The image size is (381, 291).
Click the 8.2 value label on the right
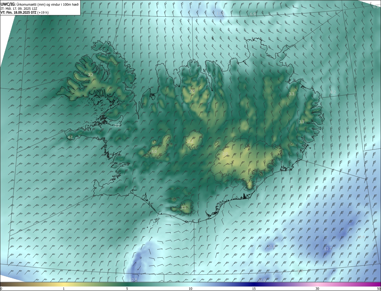pyautogui.click(x=333, y=92)
